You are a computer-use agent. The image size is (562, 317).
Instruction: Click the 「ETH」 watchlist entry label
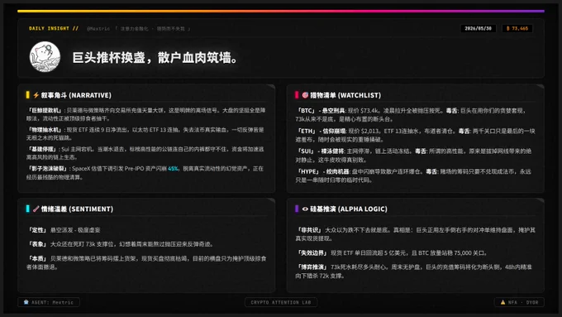coord(307,131)
